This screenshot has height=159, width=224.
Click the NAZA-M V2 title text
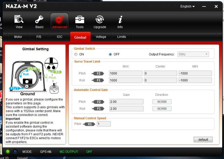(x=21, y=6)
